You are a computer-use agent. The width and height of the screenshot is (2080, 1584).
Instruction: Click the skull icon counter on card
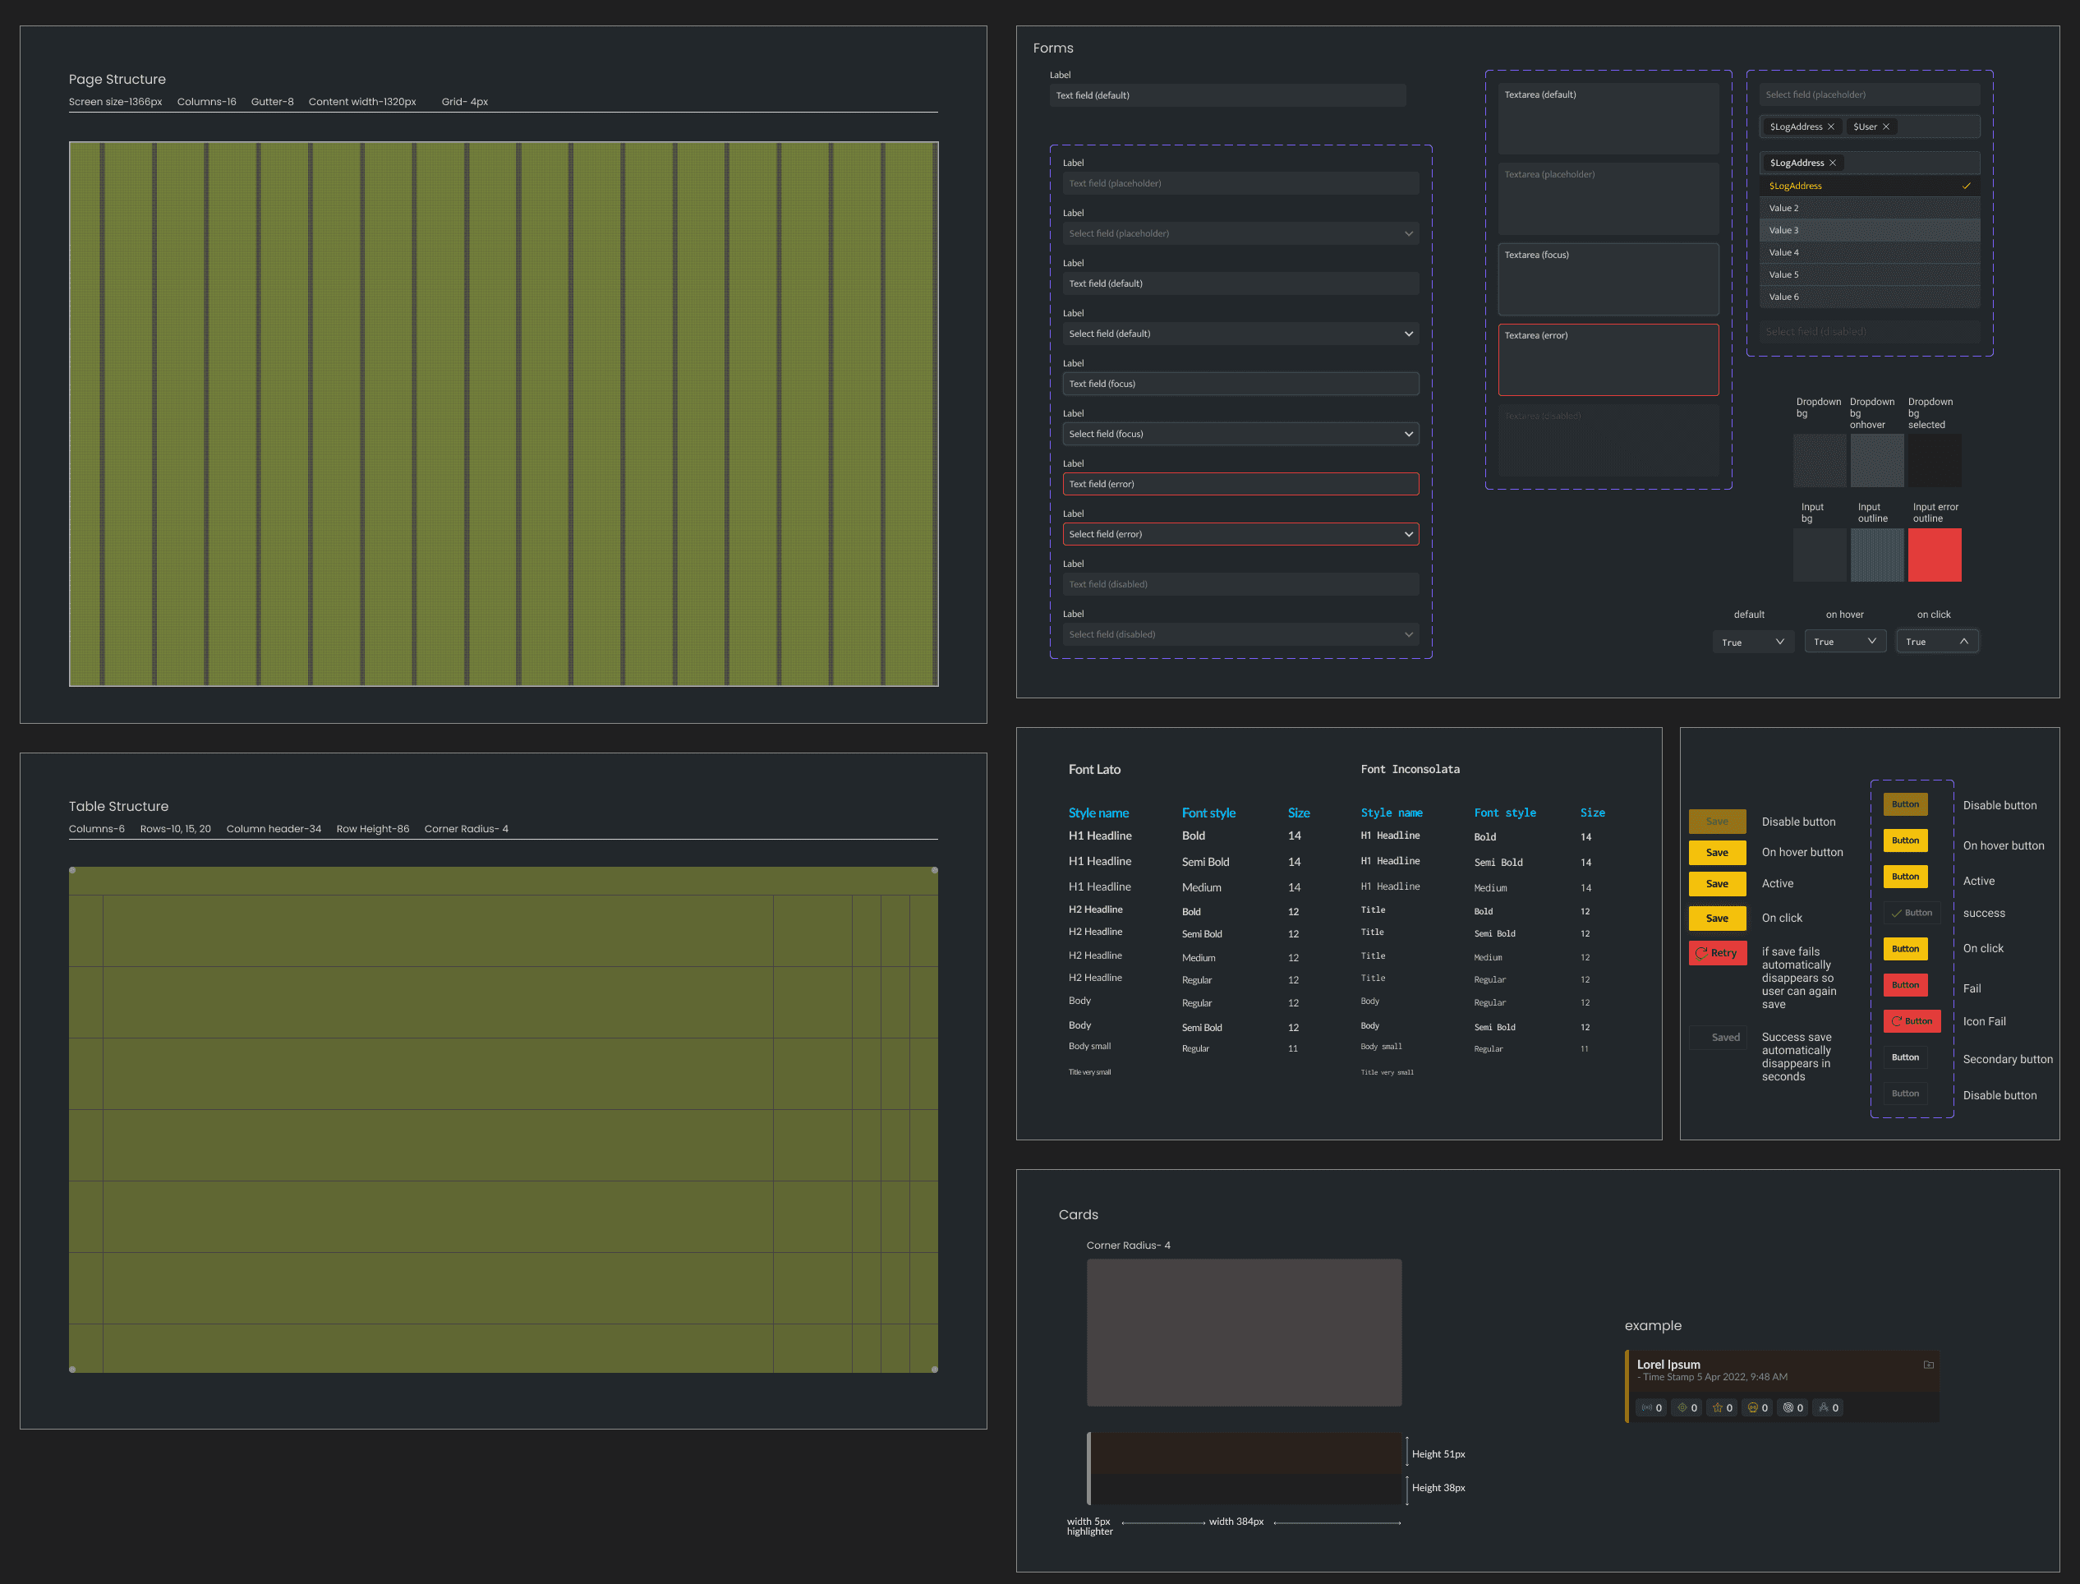[1757, 1407]
